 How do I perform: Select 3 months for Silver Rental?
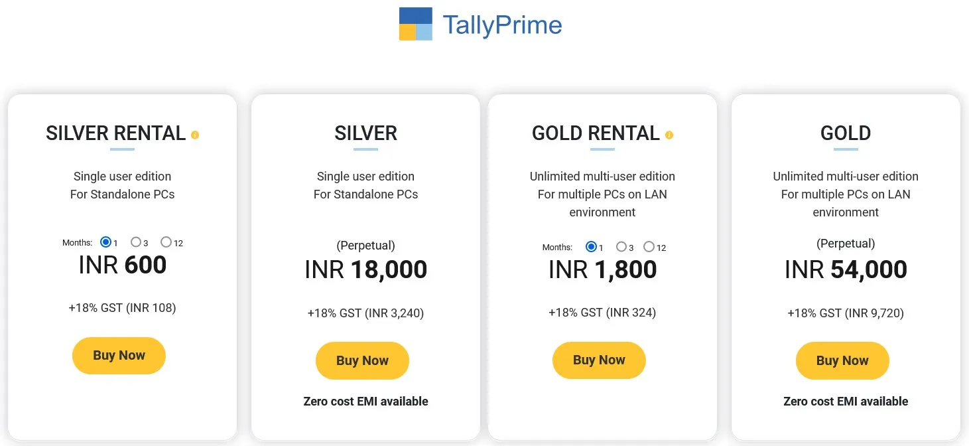point(136,242)
